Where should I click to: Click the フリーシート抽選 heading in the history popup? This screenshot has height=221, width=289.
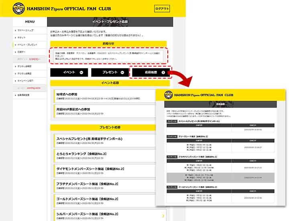click(193, 136)
